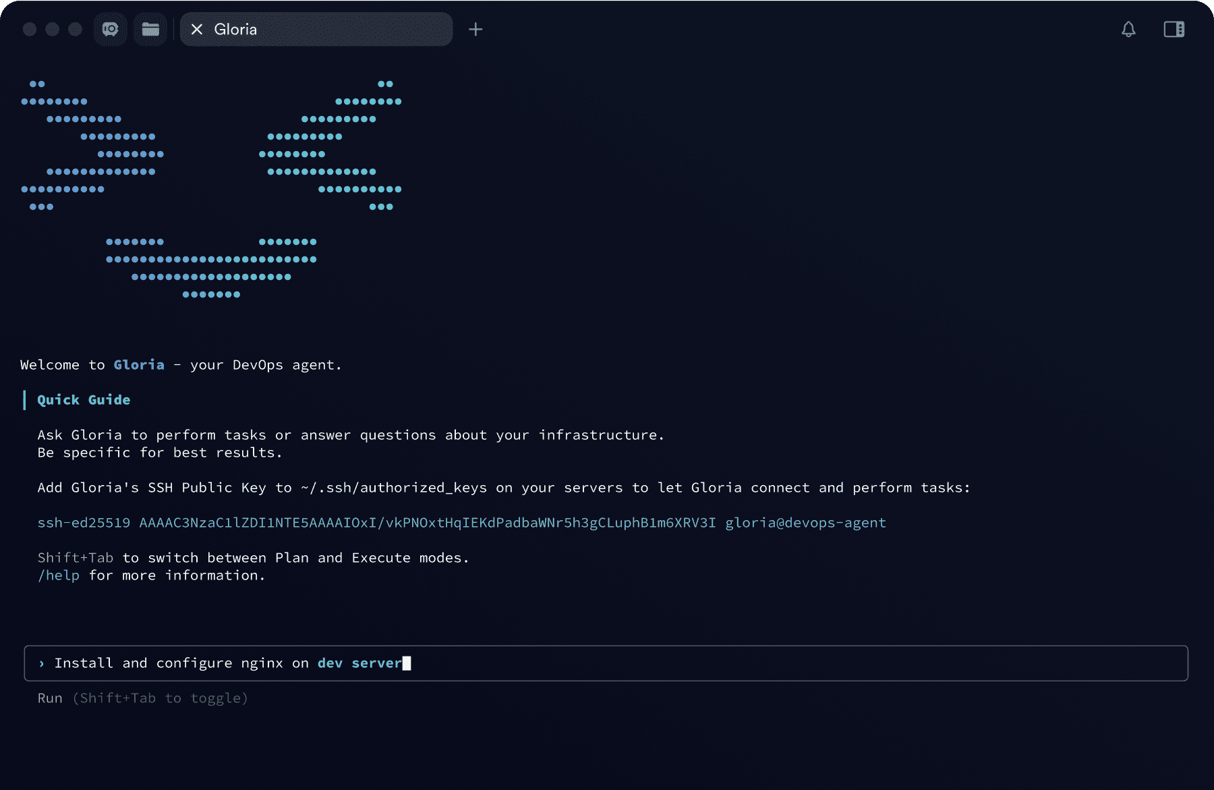Click the prompt chevron in input box
The width and height of the screenshot is (1214, 790).
(x=42, y=664)
